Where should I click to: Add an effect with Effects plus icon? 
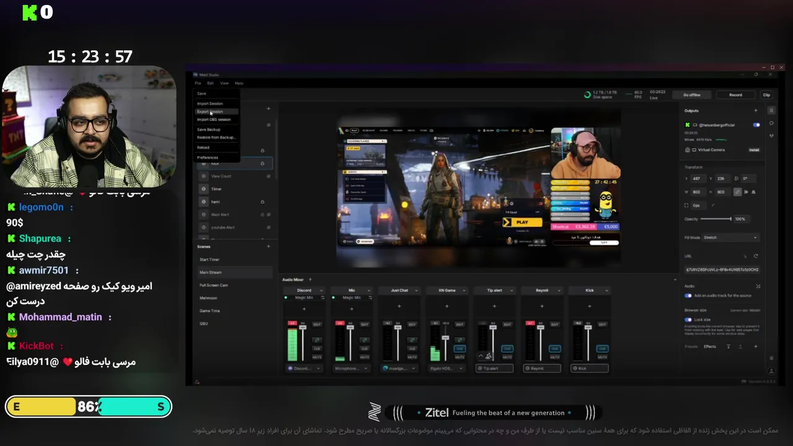755,346
